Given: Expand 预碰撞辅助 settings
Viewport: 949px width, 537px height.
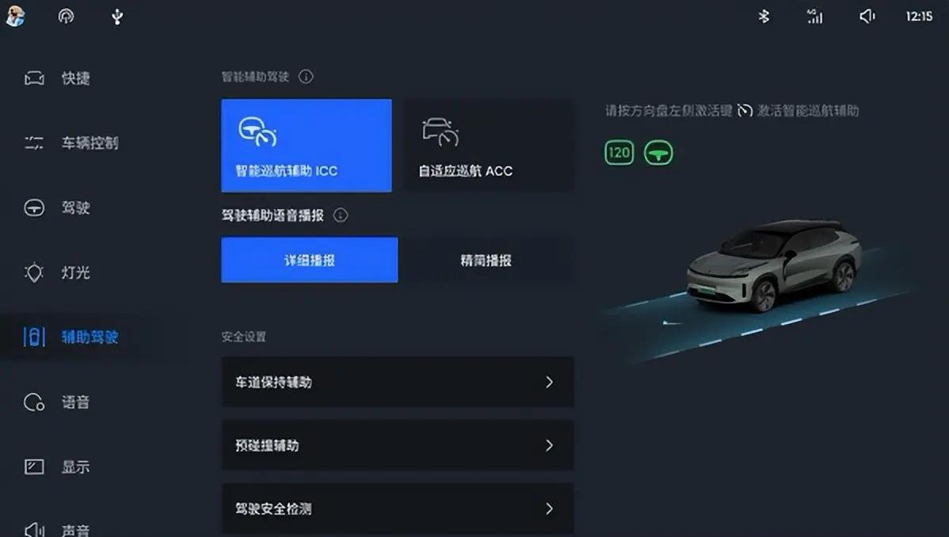Looking at the screenshot, I should click(x=398, y=445).
